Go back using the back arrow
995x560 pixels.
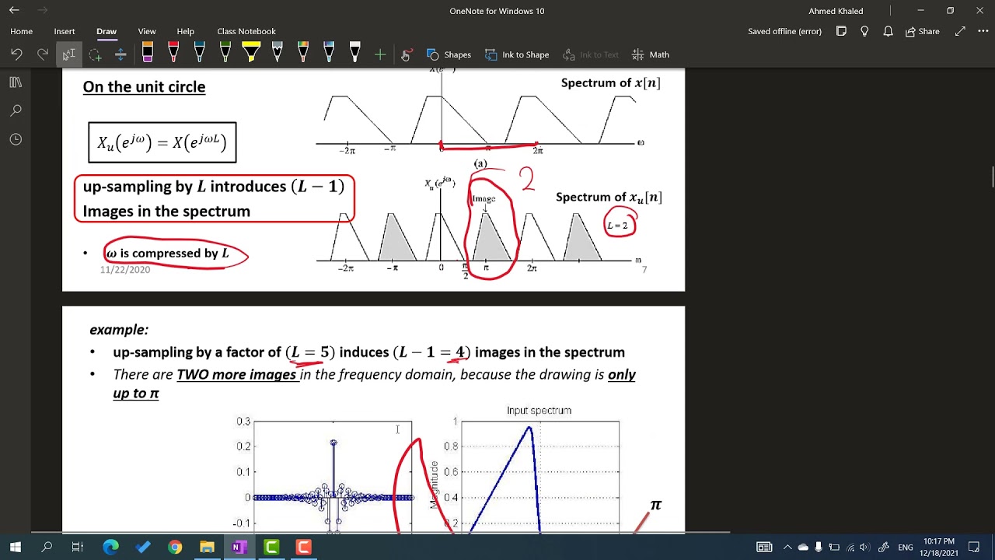14,11
